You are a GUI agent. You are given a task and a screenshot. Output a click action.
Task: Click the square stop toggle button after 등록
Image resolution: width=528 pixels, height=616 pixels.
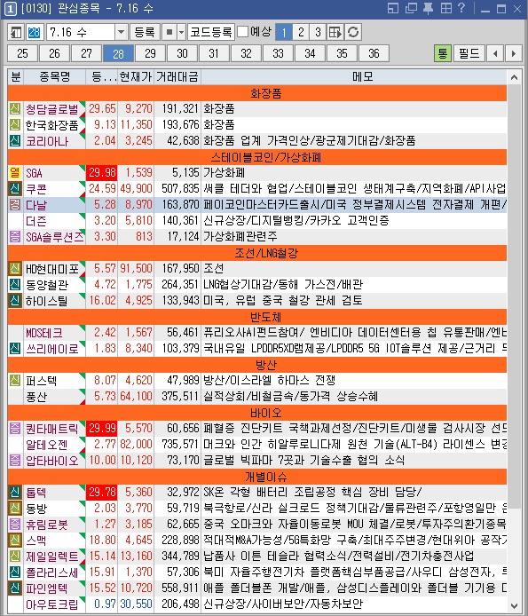(169, 32)
